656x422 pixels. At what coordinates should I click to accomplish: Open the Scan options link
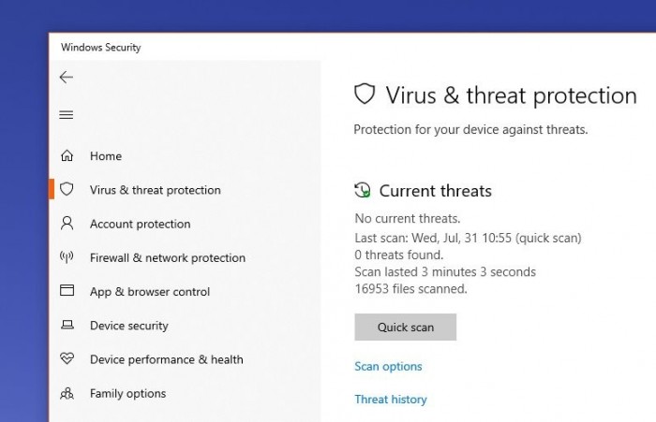[x=388, y=367]
